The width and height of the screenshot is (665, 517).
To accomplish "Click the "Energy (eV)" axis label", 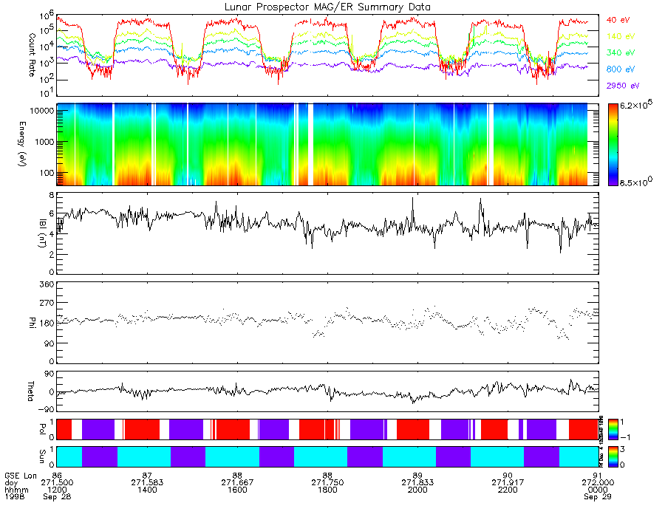I will pos(22,144).
